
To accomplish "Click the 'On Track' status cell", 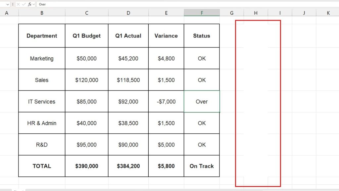I will tap(202, 166).
